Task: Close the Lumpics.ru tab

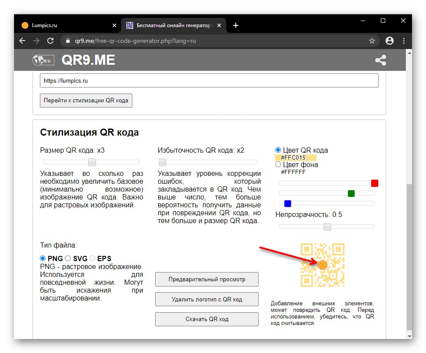Action: pyautogui.click(x=114, y=25)
